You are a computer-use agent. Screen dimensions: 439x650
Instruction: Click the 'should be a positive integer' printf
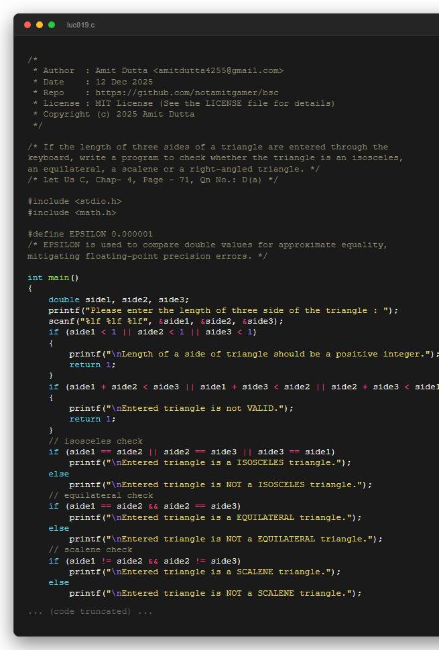pyautogui.click(x=254, y=354)
